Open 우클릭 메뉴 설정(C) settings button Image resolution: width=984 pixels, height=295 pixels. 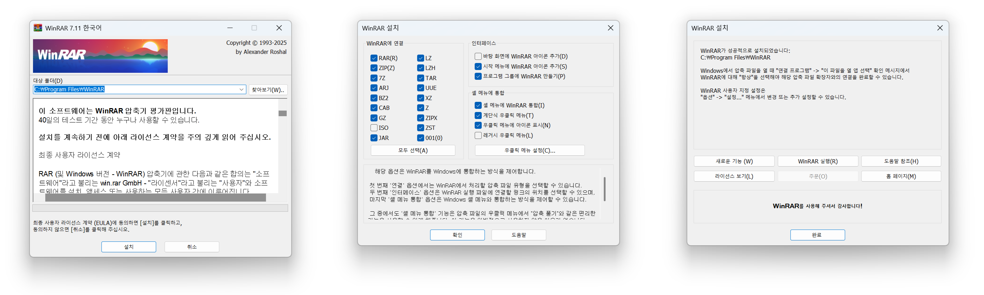click(x=529, y=150)
